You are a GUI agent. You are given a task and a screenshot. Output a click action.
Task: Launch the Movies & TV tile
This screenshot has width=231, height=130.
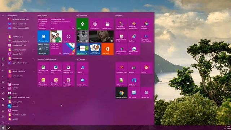coord(108,24)
